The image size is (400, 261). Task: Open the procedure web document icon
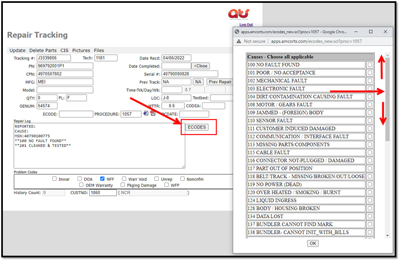(x=146, y=113)
